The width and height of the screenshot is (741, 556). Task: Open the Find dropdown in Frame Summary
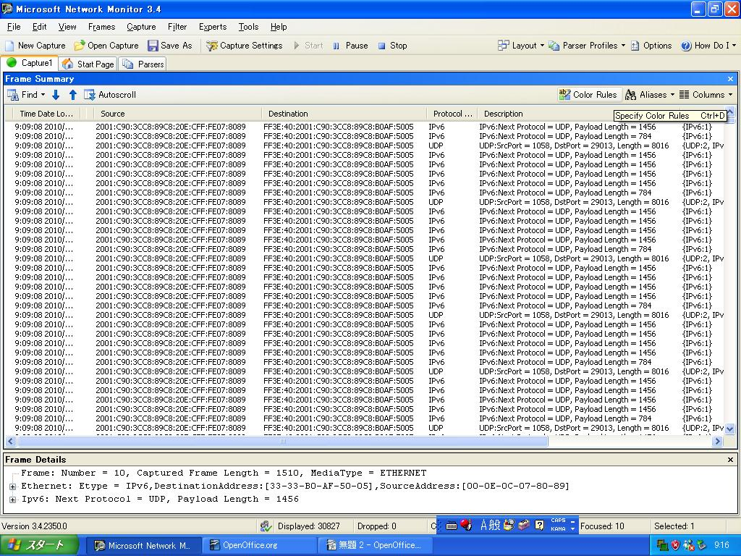(x=27, y=95)
